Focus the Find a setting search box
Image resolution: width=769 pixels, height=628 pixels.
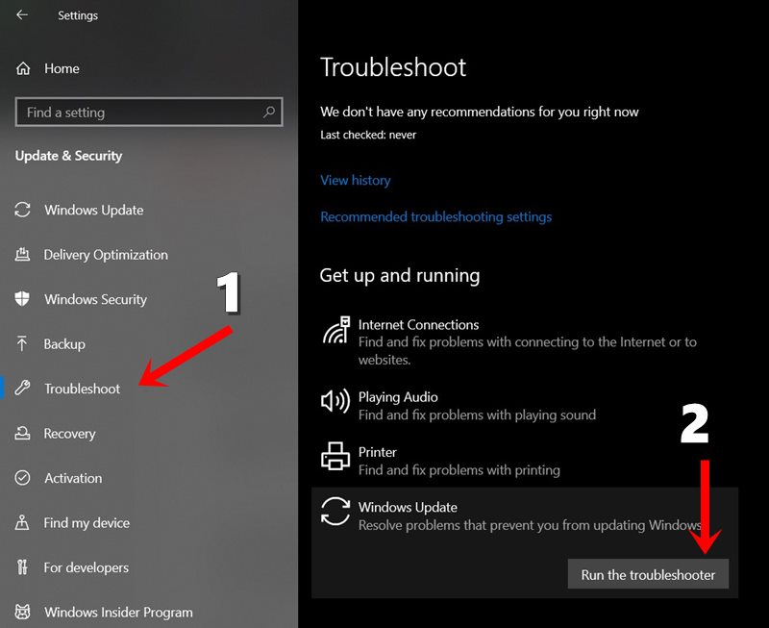point(149,113)
